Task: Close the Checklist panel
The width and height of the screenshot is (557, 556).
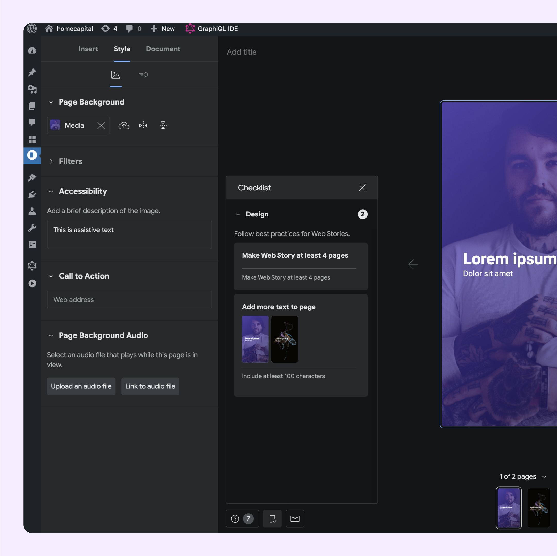Action: click(x=362, y=188)
